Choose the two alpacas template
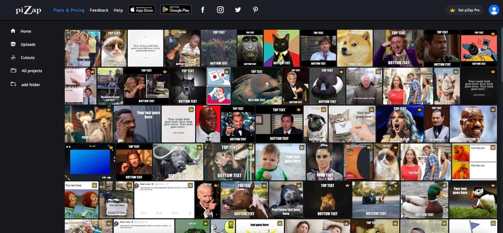This screenshot has height=233, width=503. [x=88, y=124]
